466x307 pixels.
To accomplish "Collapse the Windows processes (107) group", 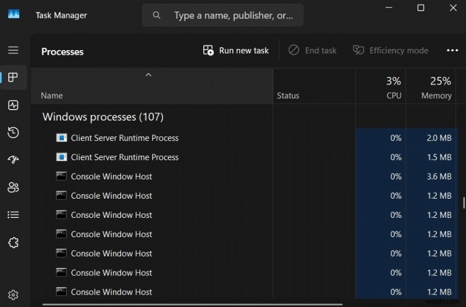I will point(103,117).
